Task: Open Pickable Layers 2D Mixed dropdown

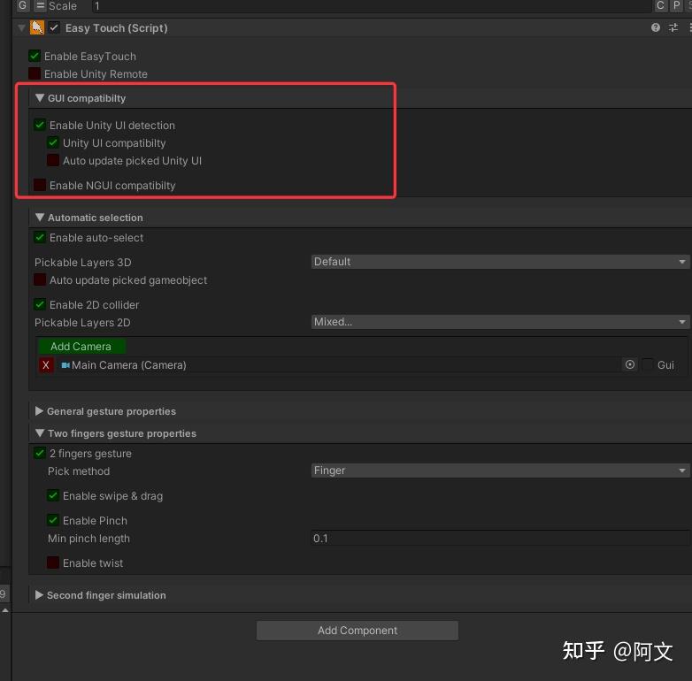Action: point(500,322)
